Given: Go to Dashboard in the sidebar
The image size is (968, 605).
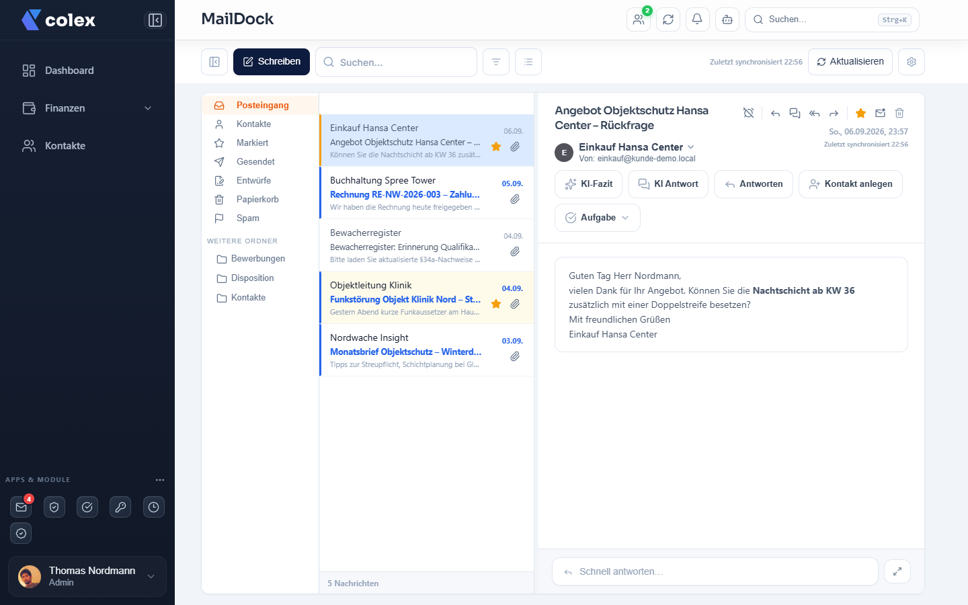Looking at the screenshot, I should (87, 71).
